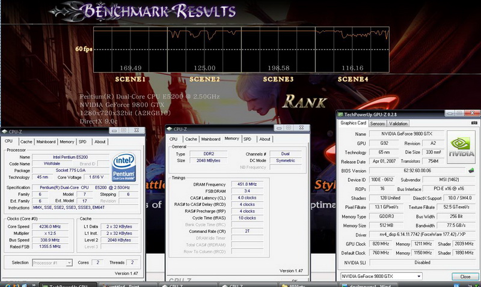
Task: Click the Code Name value 'Wolfdale'
Action: 52,163
